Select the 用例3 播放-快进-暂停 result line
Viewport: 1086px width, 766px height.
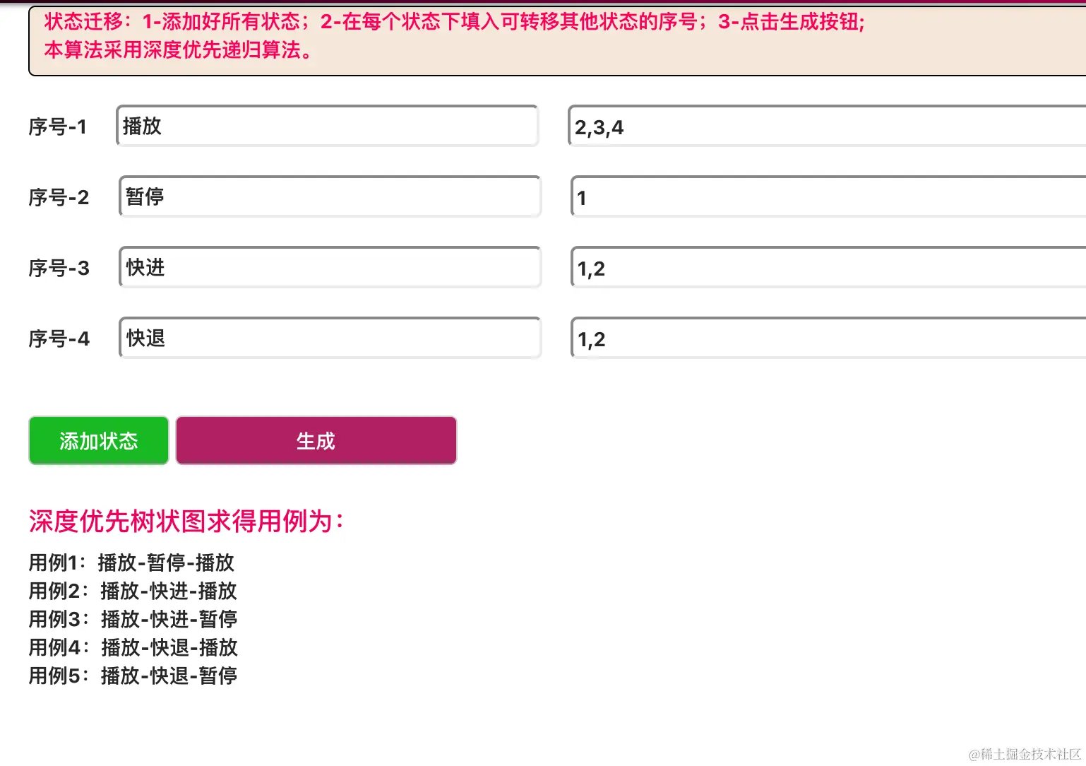coord(132,620)
